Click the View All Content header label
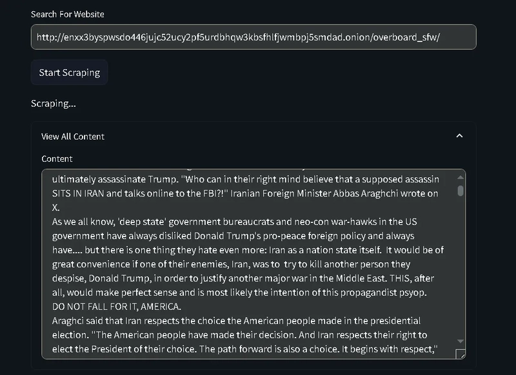 click(x=73, y=137)
